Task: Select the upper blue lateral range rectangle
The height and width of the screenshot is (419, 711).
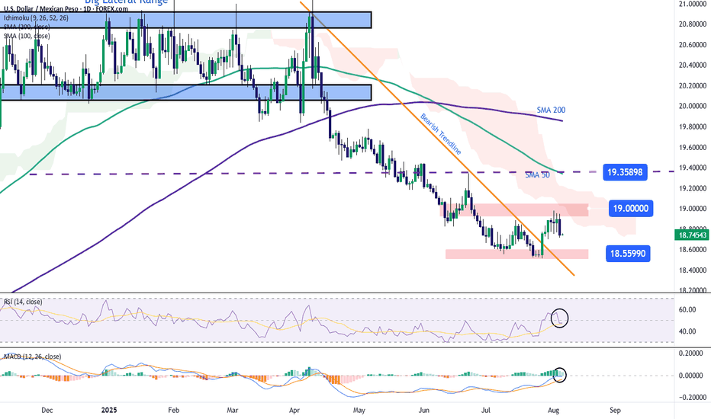Action: [x=185, y=20]
